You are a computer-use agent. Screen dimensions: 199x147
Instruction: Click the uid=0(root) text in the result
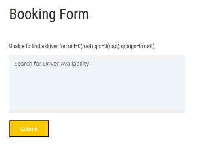(x=81, y=46)
